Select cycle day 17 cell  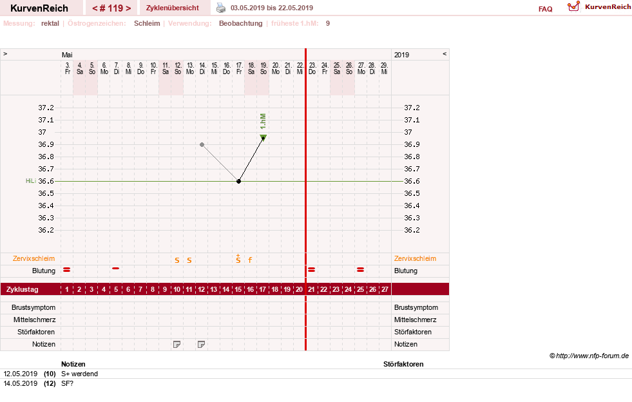[262, 289]
